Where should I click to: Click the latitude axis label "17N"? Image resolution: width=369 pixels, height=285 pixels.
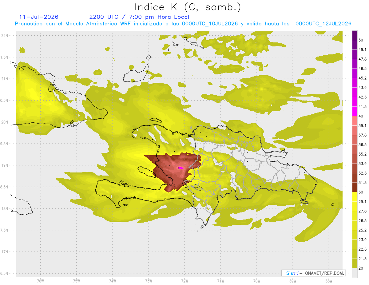tap(5, 252)
